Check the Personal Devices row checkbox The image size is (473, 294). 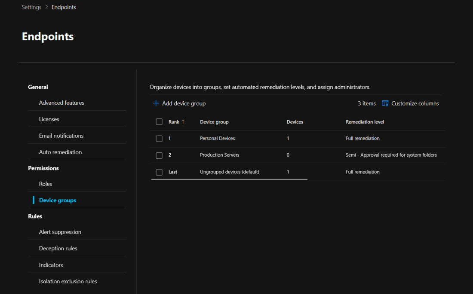coord(159,139)
